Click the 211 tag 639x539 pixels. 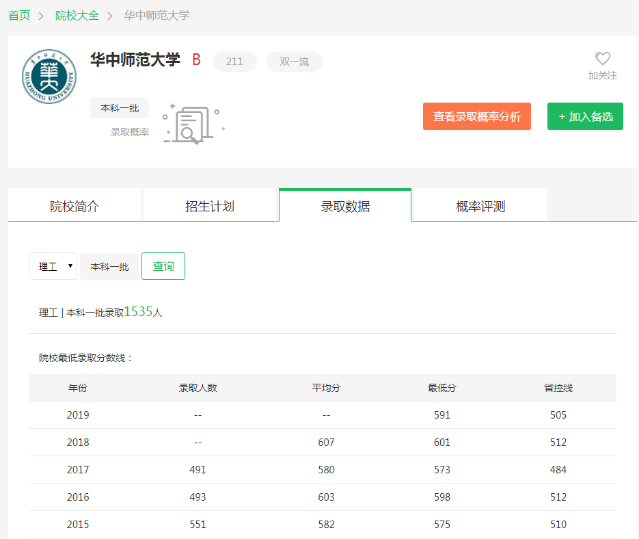click(x=234, y=62)
